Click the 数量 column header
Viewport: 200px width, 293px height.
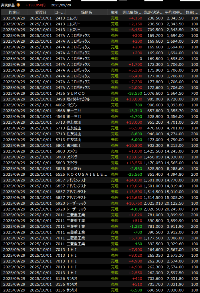(192, 12)
